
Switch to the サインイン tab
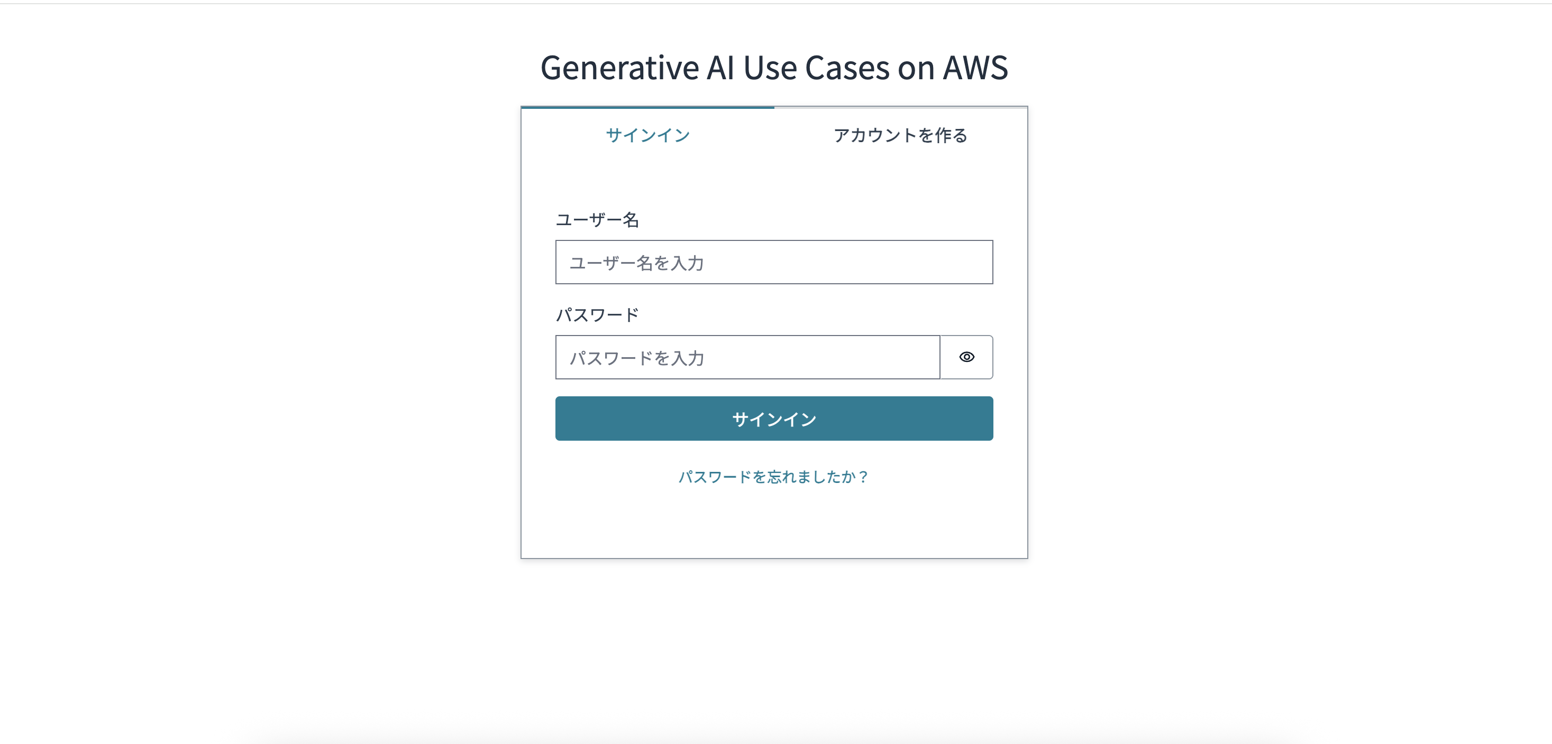click(x=647, y=135)
